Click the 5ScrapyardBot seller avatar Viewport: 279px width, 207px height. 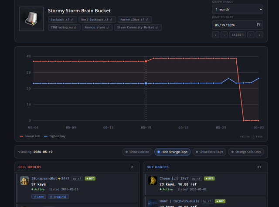pyautogui.click(x=24, y=181)
